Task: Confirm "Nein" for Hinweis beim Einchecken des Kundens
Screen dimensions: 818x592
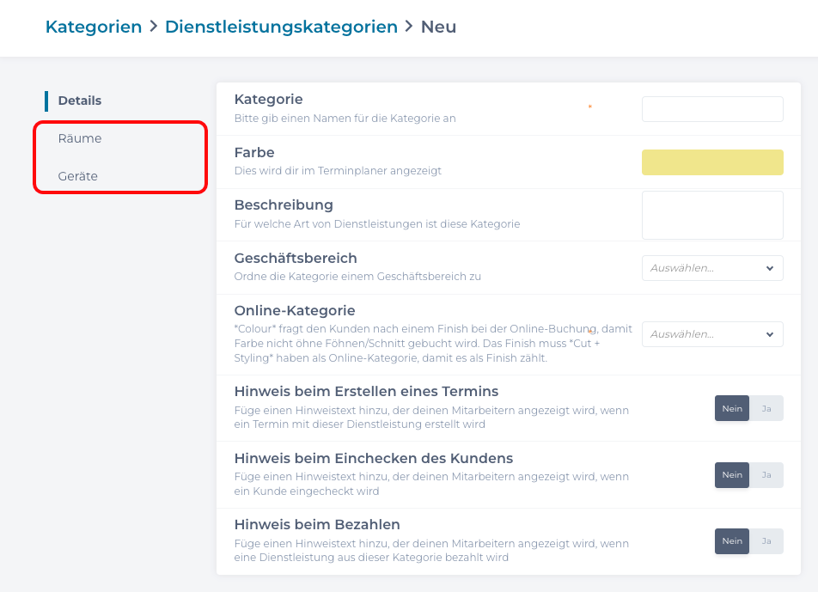Action: point(732,474)
